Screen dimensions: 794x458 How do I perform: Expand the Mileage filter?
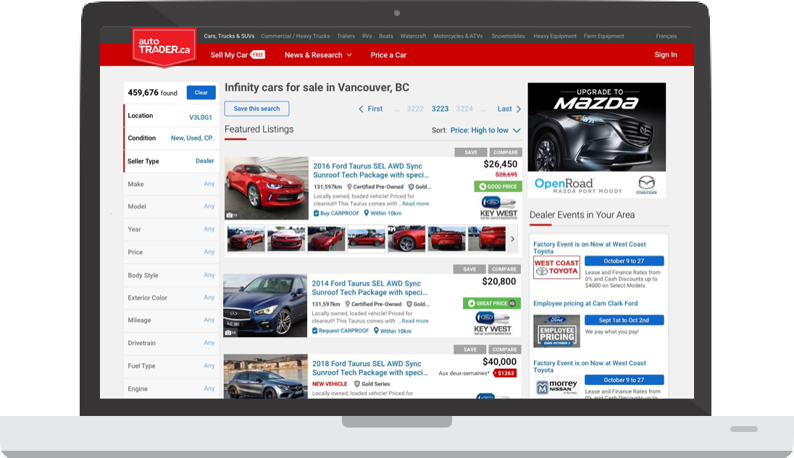pos(171,320)
